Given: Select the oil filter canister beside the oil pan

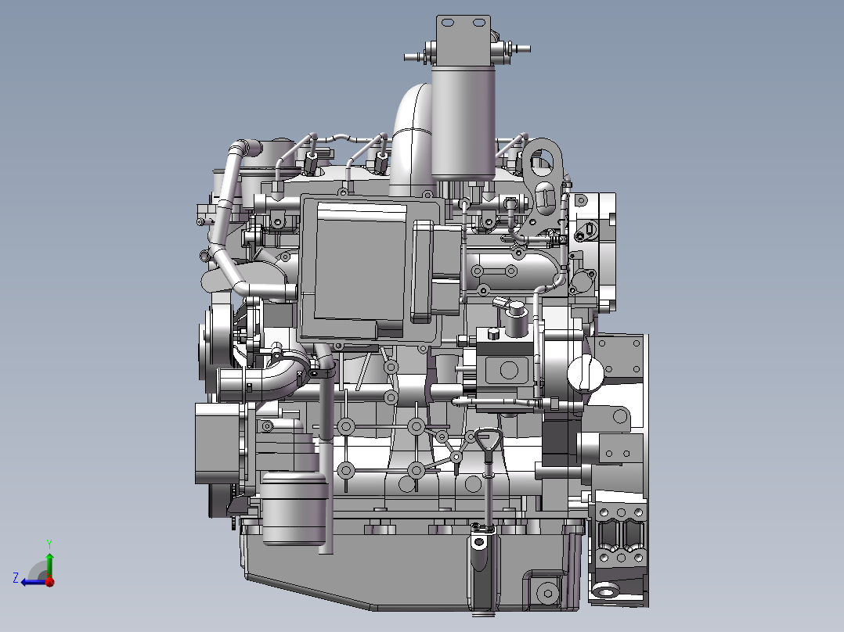Looking at the screenshot, I should pos(294,509).
